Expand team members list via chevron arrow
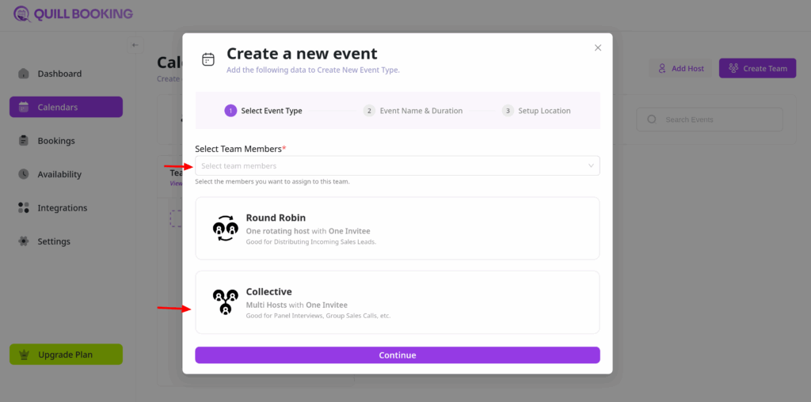Image resolution: width=811 pixels, height=402 pixels. [590, 166]
